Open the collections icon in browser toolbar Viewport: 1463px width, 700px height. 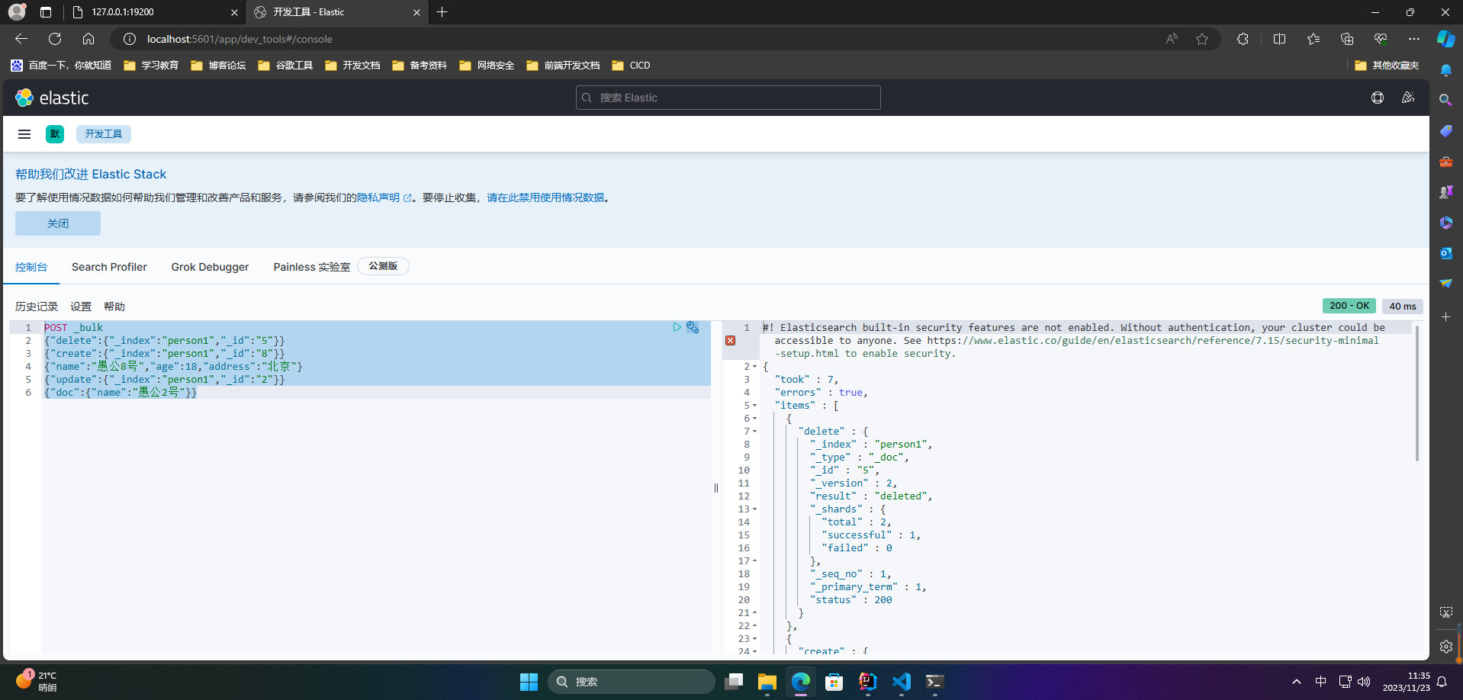(x=1347, y=39)
